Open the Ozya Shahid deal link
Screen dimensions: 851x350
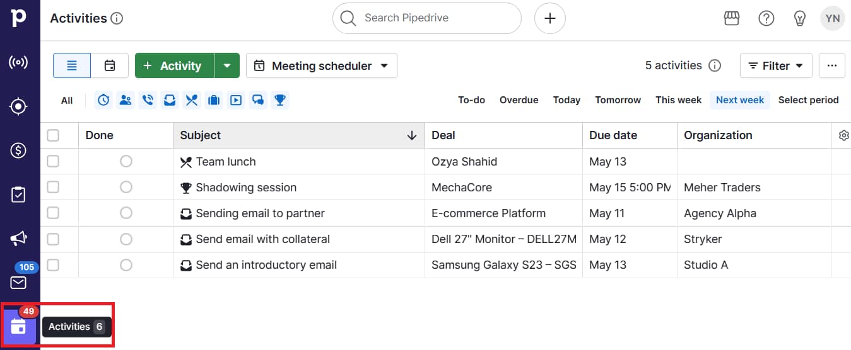464,162
